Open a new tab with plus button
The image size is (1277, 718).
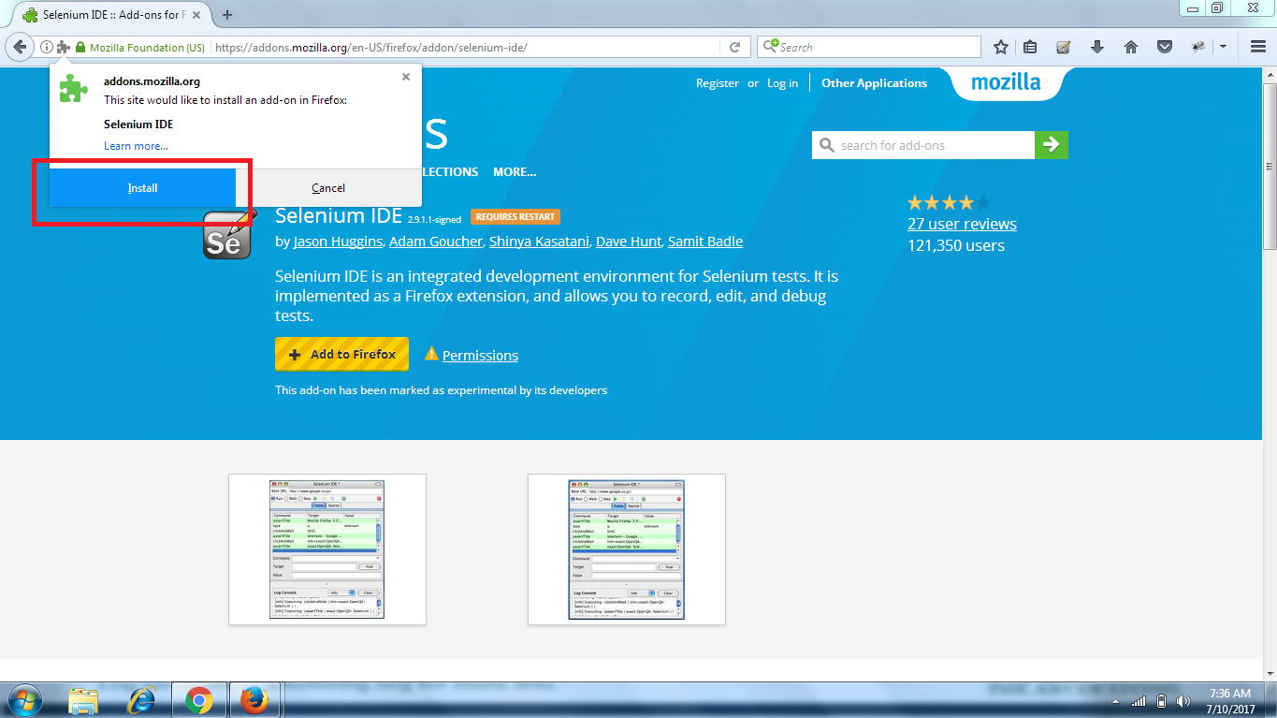click(227, 15)
